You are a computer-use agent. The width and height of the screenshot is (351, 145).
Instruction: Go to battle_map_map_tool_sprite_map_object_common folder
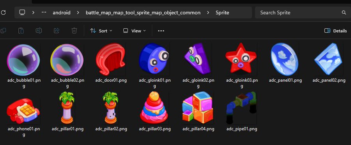click(x=143, y=13)
